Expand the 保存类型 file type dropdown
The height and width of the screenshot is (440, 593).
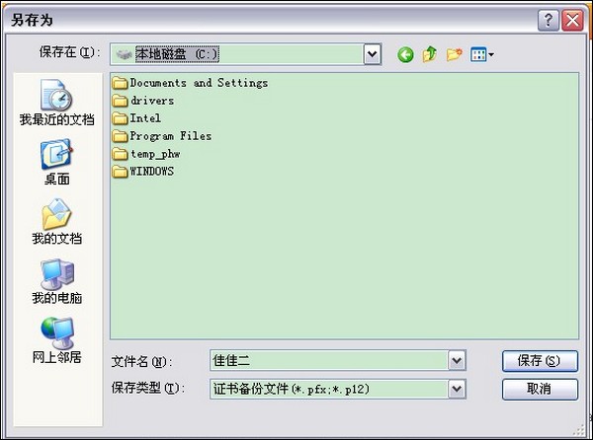tap(456, 389)
